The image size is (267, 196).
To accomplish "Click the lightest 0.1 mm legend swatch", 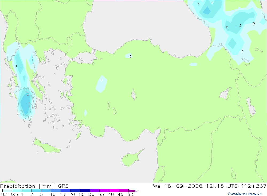I will [x=7, y=191].
